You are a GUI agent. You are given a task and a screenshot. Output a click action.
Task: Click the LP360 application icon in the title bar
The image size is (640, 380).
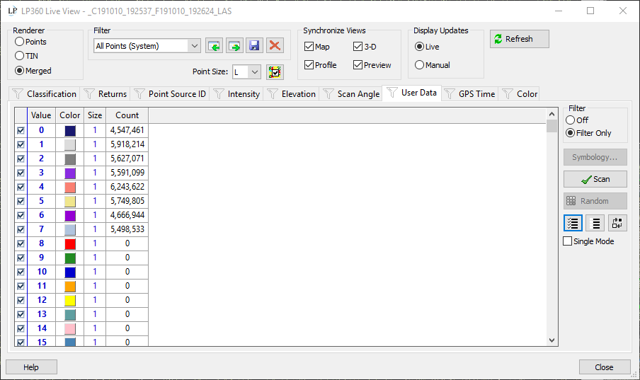coord(13,11)
